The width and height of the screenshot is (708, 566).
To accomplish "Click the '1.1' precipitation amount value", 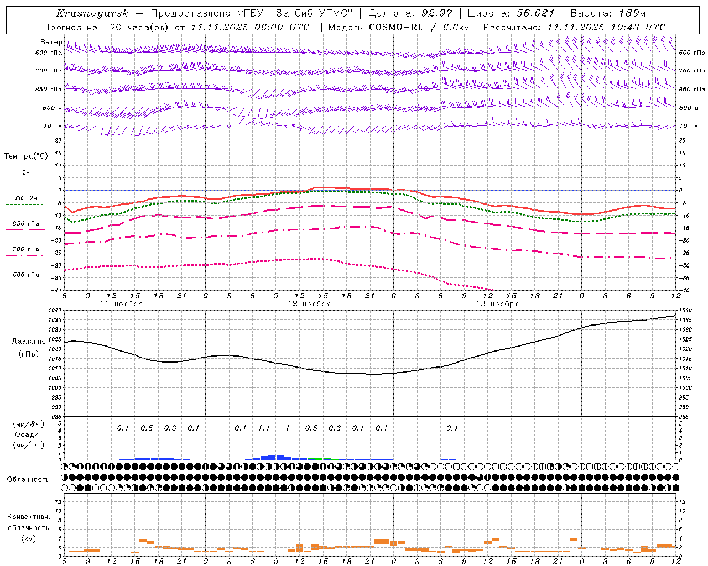I will pos(264,428).
